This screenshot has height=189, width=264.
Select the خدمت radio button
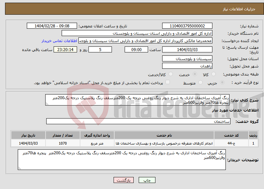[x=195, y=74]
